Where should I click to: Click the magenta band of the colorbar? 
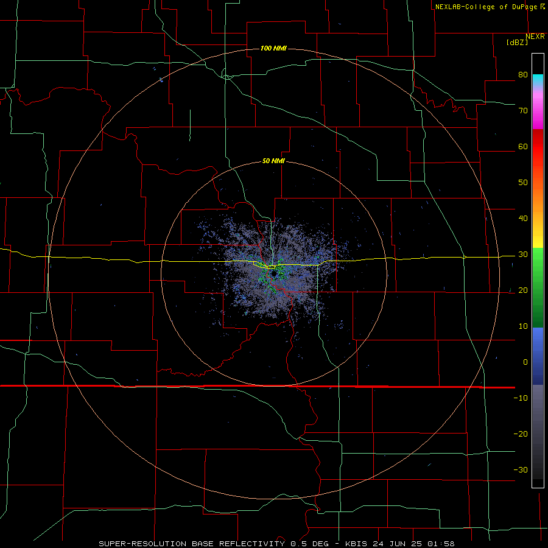click(538, 112)
